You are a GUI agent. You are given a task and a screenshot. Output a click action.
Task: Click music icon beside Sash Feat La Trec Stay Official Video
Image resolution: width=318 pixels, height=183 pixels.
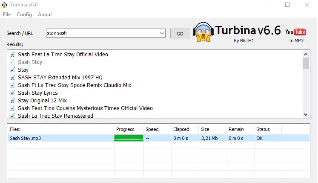(x=13, y=55)
